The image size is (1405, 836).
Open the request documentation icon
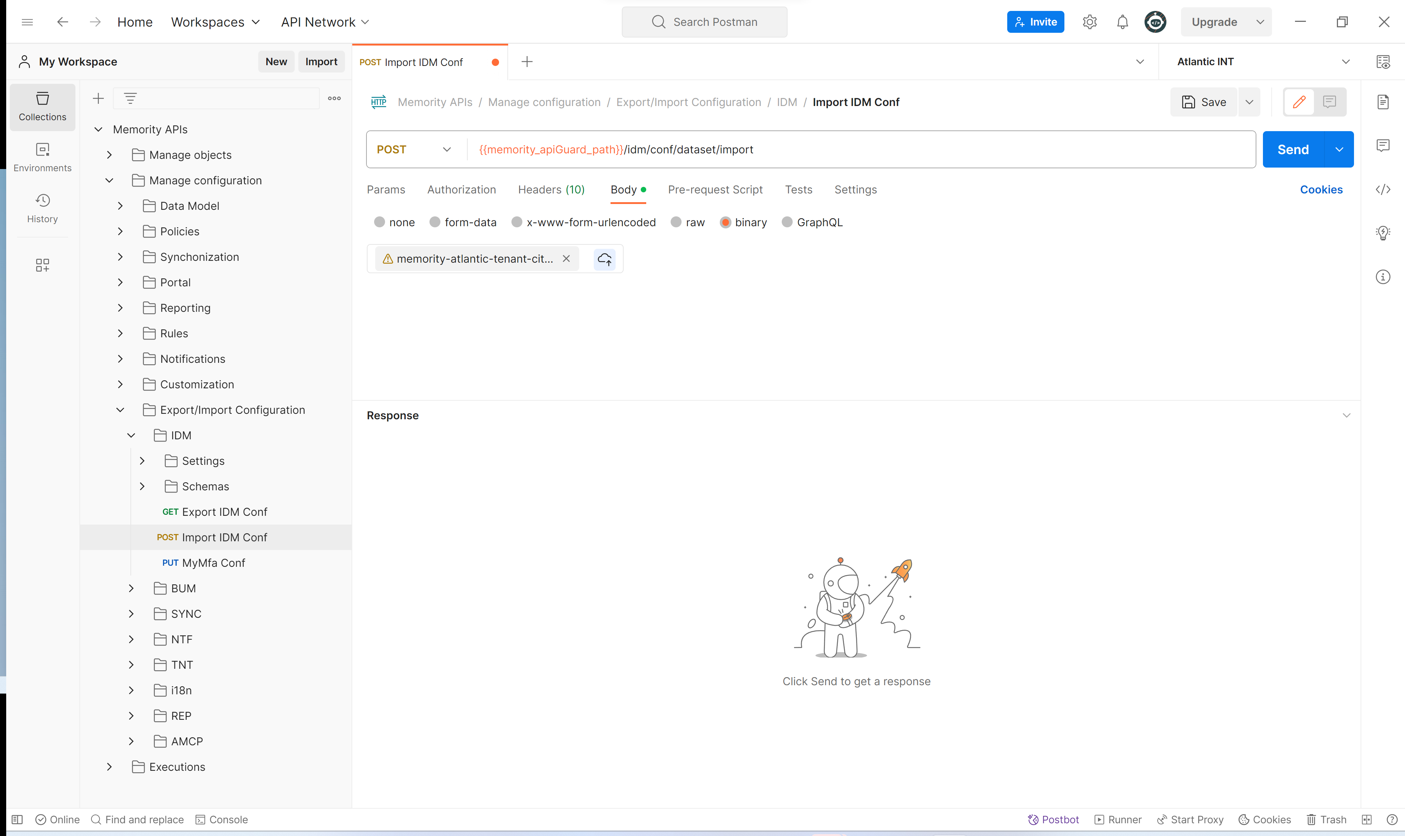pos(1383,102)
